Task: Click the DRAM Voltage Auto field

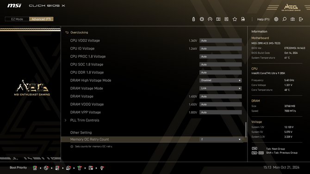Action: tap(220, 96)
